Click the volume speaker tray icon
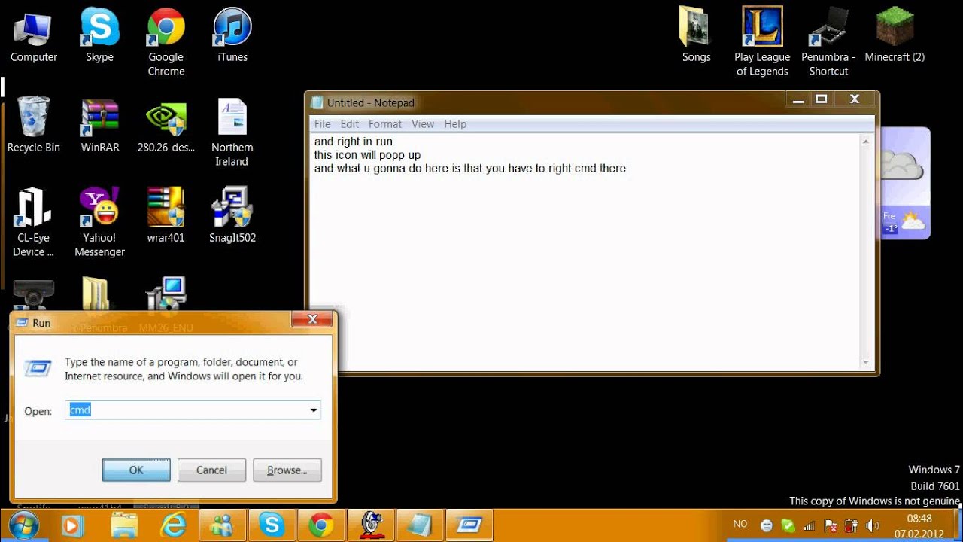 [x=873, y=525]
